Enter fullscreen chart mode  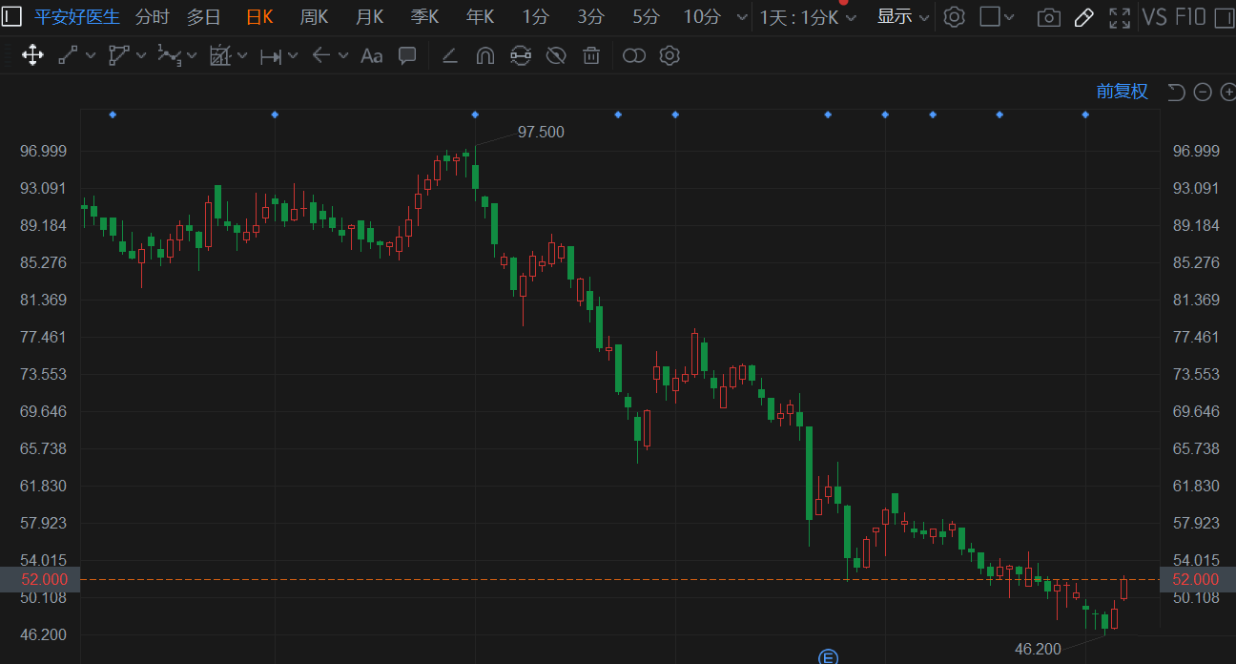click(x=1120, y=17)
